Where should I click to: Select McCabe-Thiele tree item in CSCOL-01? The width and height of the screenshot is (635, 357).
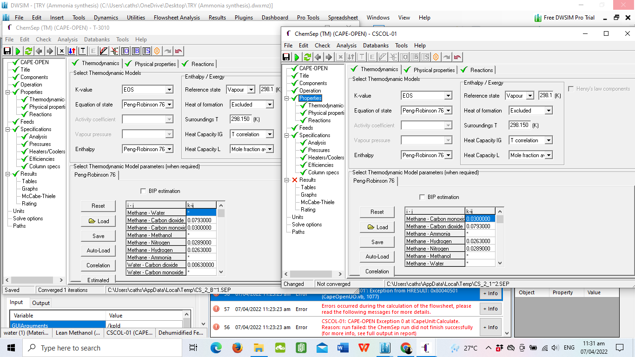click(x=317, y=202)
